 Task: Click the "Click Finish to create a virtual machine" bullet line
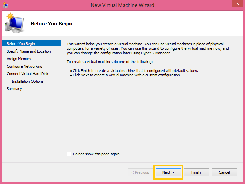tap(134, 71)
